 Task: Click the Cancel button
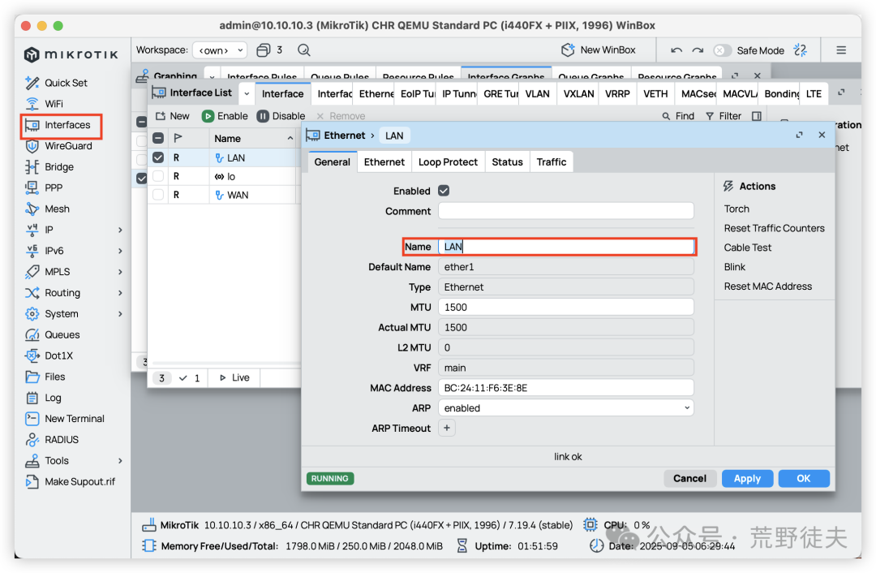tap(689, 479)
